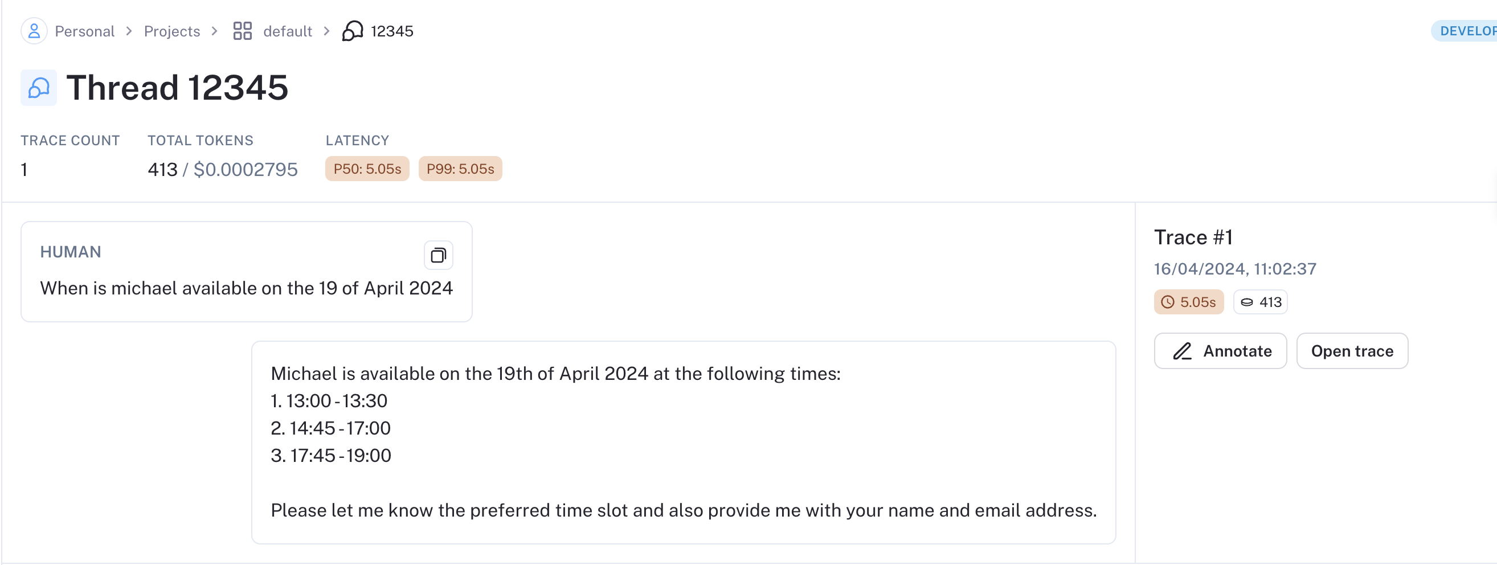Click the Trace #1 heading
This screenshot has height=565, width=1497.
coord(1193,237)
